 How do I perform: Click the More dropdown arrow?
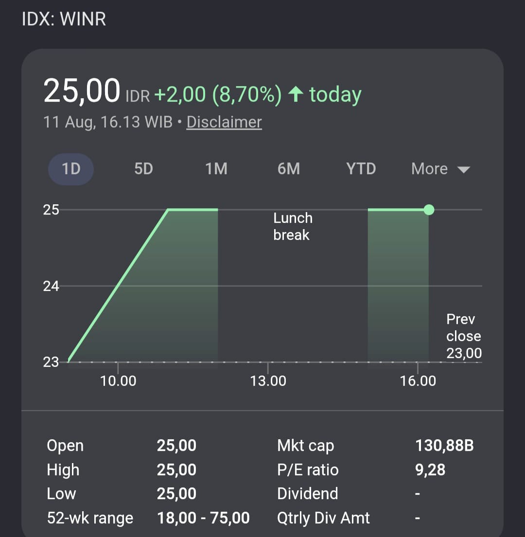463,170
